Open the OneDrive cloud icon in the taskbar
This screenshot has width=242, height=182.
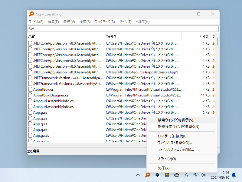[177, 175]
